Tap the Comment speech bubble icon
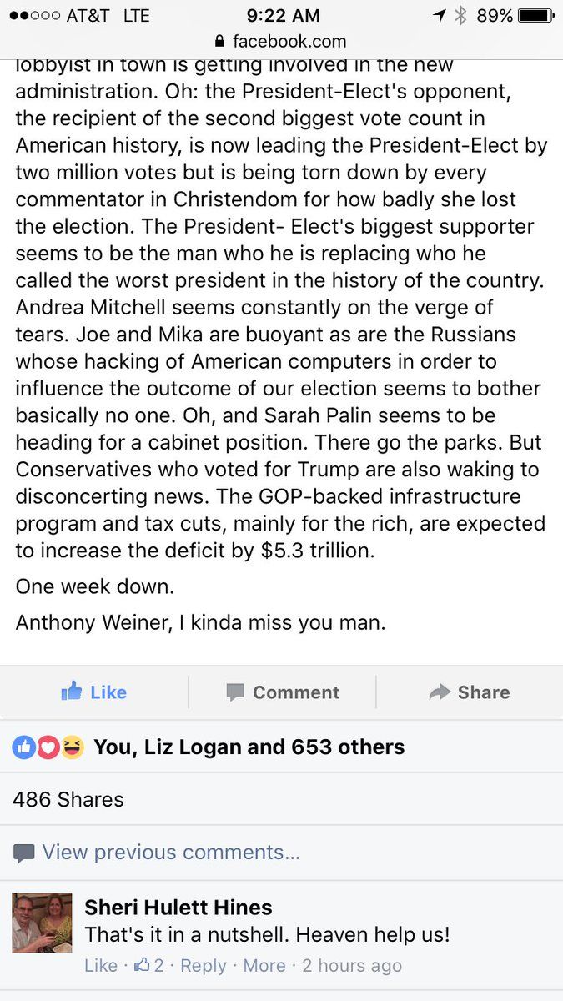The width and height of the screenshot is (563, 1001). (x=235, y=692)
